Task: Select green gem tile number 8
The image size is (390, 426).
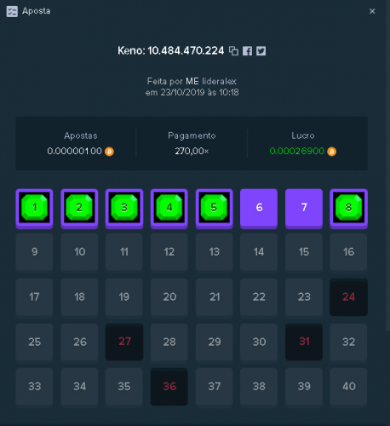Action: pos(348,209)
